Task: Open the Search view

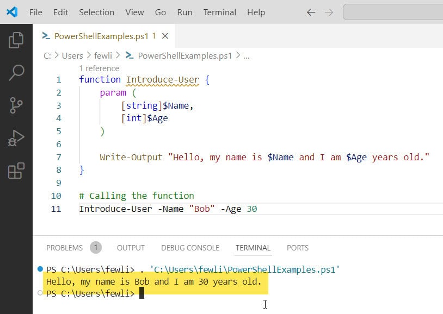Action: click(16, 72)
